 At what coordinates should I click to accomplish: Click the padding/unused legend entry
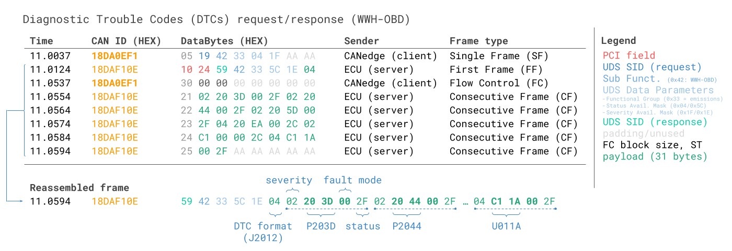tap(643, 134)
